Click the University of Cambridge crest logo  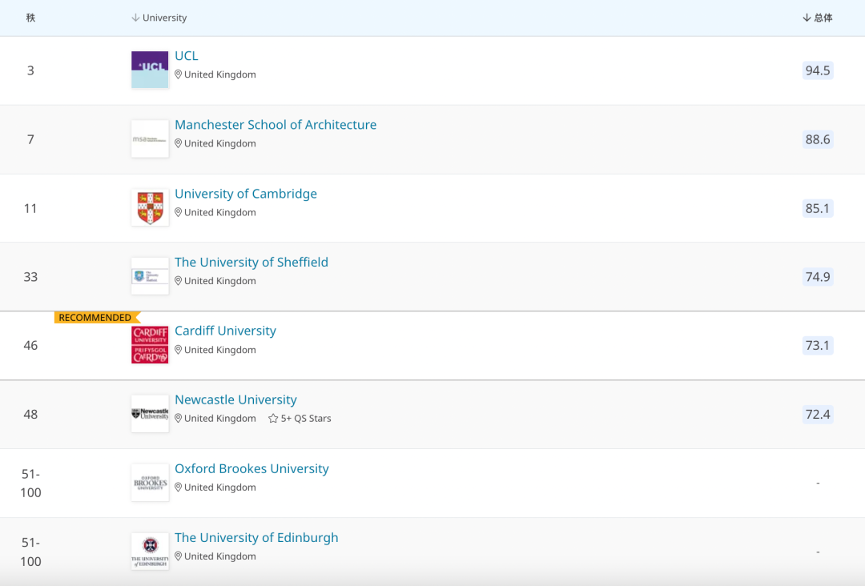[150, 208]
